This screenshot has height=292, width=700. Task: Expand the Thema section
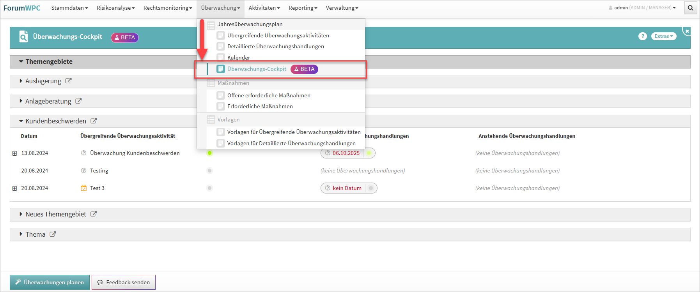[x=21, y=234]
